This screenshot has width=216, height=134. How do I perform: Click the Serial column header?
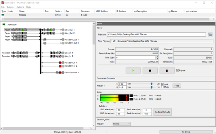click(59, 11)
